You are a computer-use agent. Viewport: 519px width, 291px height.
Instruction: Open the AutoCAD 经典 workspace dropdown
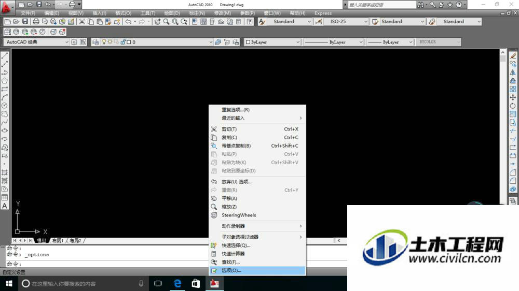point(36,42)
